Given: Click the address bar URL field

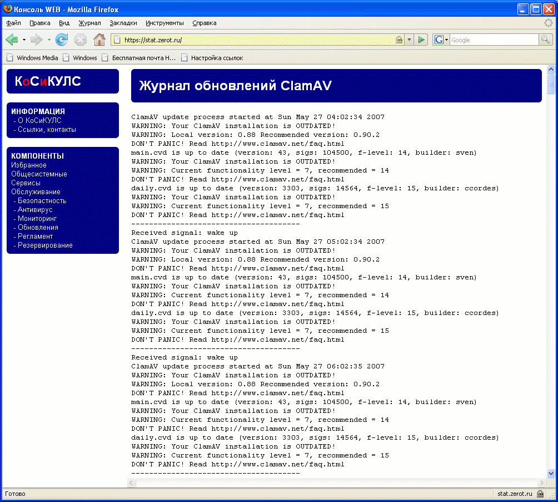Looking at the screenshot, I should 256,40.
